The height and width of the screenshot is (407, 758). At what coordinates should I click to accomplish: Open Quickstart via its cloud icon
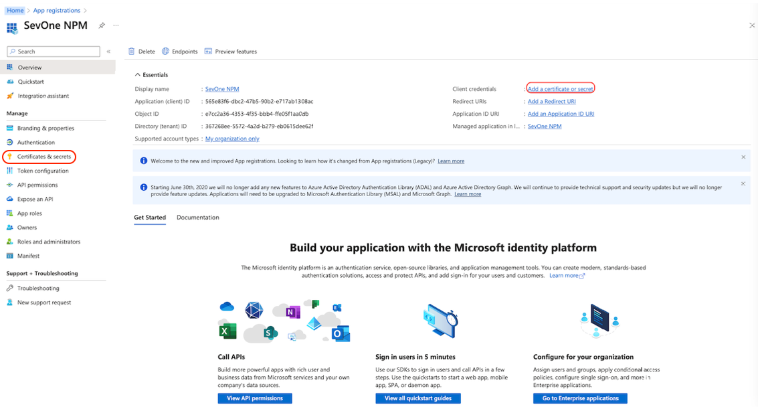10,82
